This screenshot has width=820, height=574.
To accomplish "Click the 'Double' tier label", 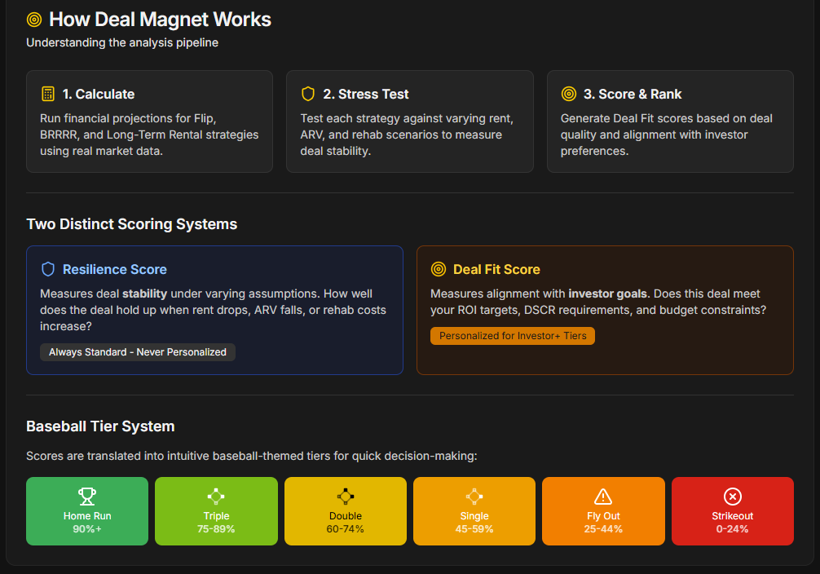I will [x=345, y=516].
